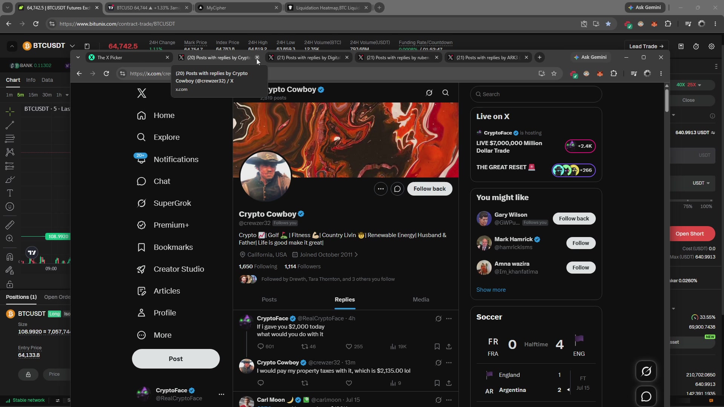724x407 pixels.
Task: Click Follow back on Crypto Cowboy profile
Action: pyautogui.click(x=429, y=189)
